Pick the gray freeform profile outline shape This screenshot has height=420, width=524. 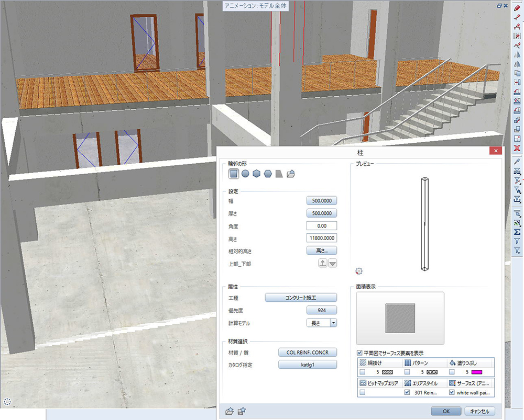[279, 174]
